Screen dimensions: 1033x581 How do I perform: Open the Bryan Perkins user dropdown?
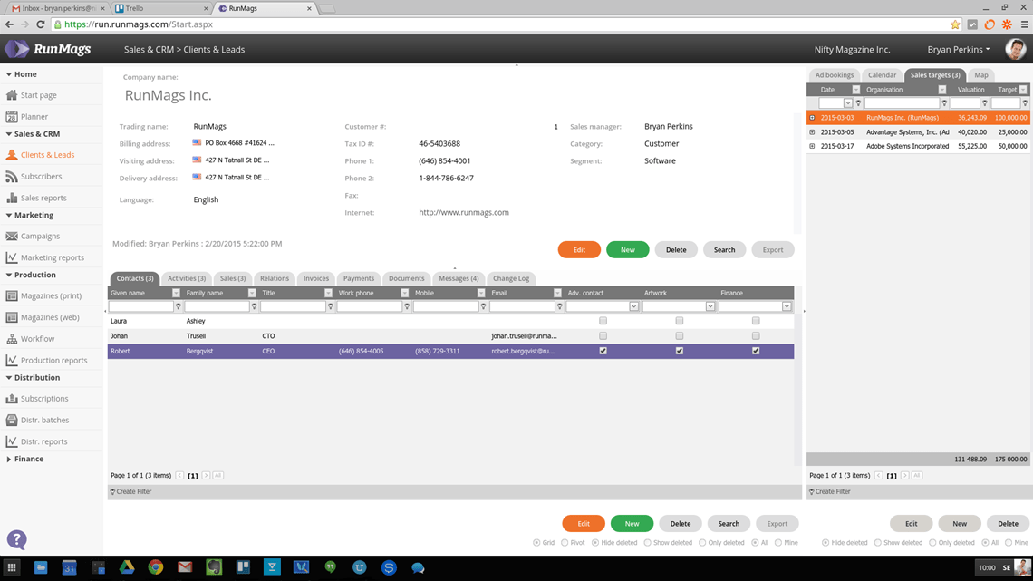959,50
